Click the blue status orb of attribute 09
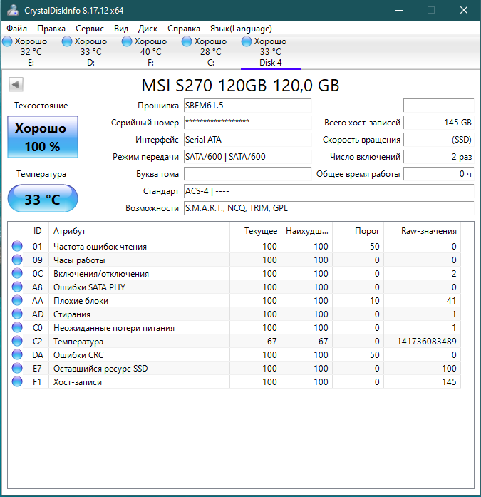Image resolution: width=481 pixels, height=497 pixels. pos(17,260)
